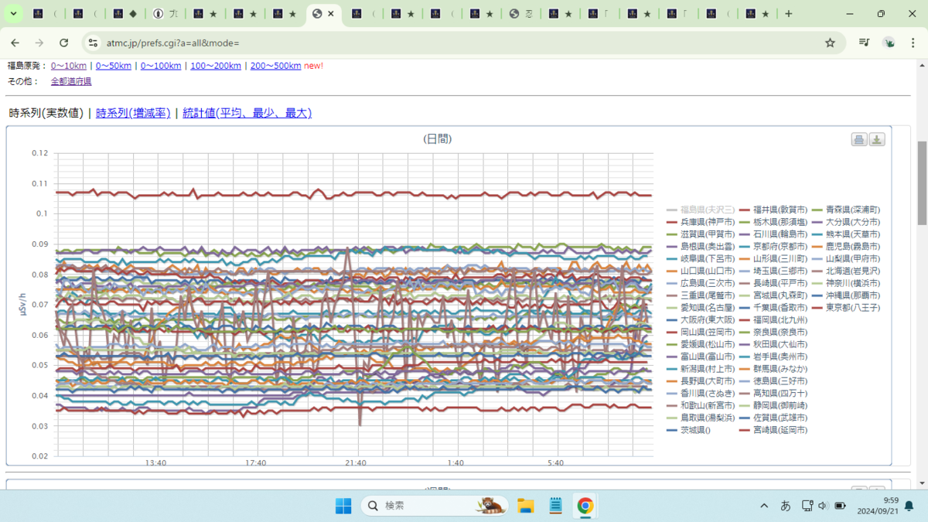928x522 pixels.
Task: Hide the 沖縄県(那覇市) series
Action: (x=845, y=295)
